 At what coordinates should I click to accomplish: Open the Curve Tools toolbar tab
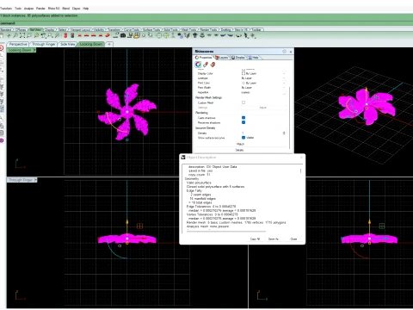[x=133, y=29]
